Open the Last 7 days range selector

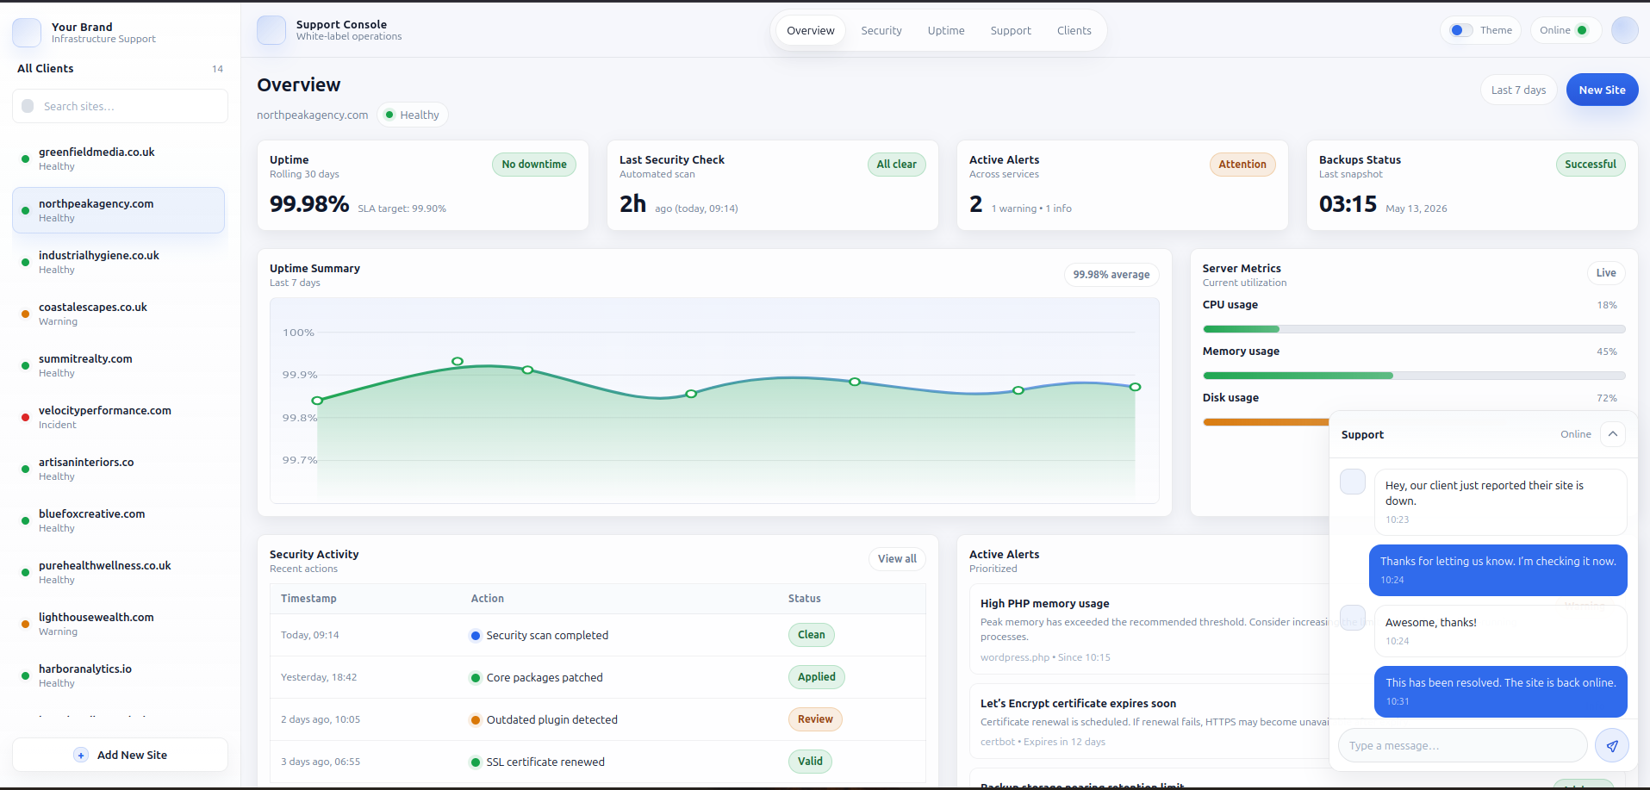pyautogui.click(x=1518, y=90)
